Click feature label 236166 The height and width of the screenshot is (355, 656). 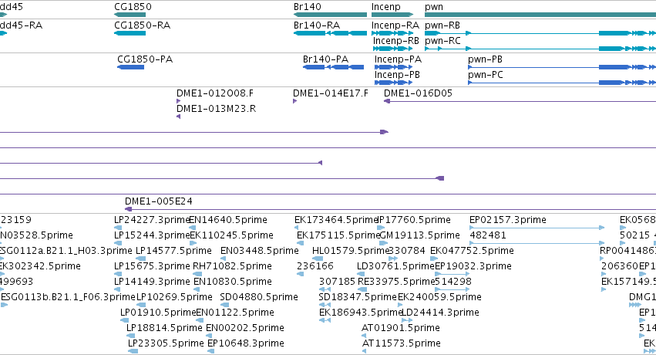315,266
